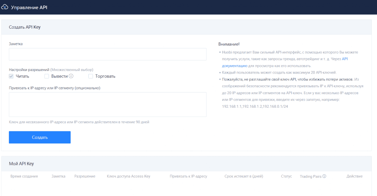The height and width of the screenshot is (196, 377).
Task: Open info icon next to Trading Pairs
Action: [x=324, y=176]
